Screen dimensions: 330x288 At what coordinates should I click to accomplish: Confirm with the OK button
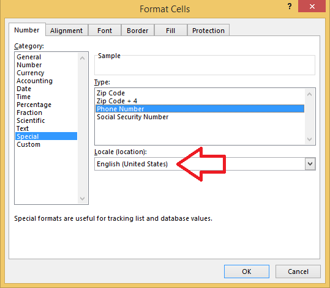(x=247, y=271)
